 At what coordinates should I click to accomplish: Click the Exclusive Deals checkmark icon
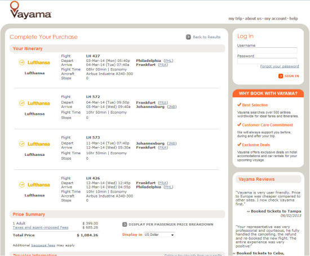239,145
